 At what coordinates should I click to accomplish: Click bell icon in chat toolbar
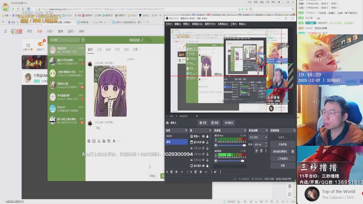[x=114, y=141]
